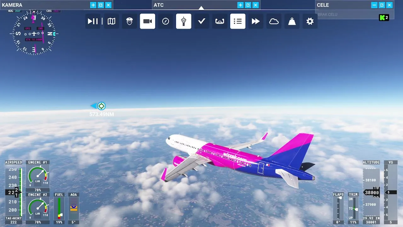Screen dimensions: 403x227
Task: Expand the ATC panel with plus
Action: (x=240, y=5)
